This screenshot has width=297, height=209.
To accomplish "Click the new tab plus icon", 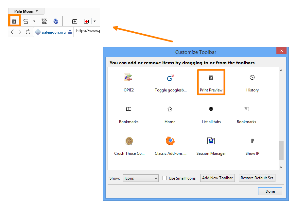I will click(x=75, y=21).
